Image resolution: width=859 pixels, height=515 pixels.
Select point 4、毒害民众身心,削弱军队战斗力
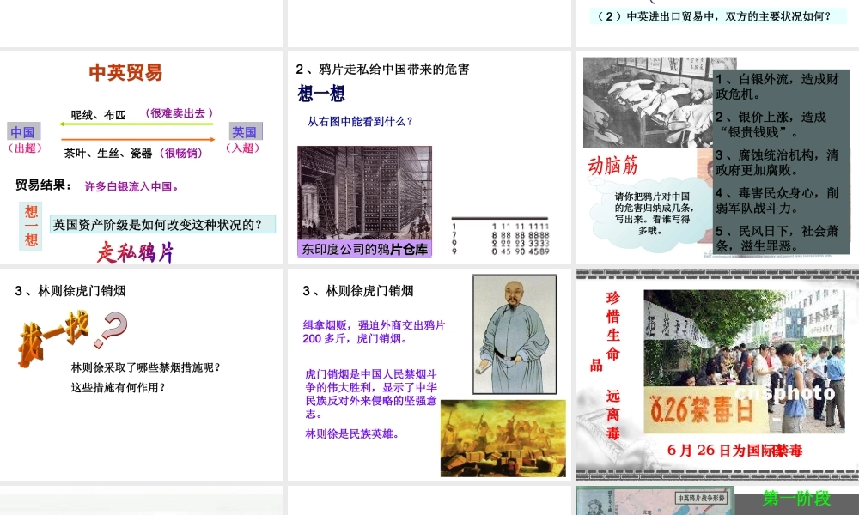777,200
